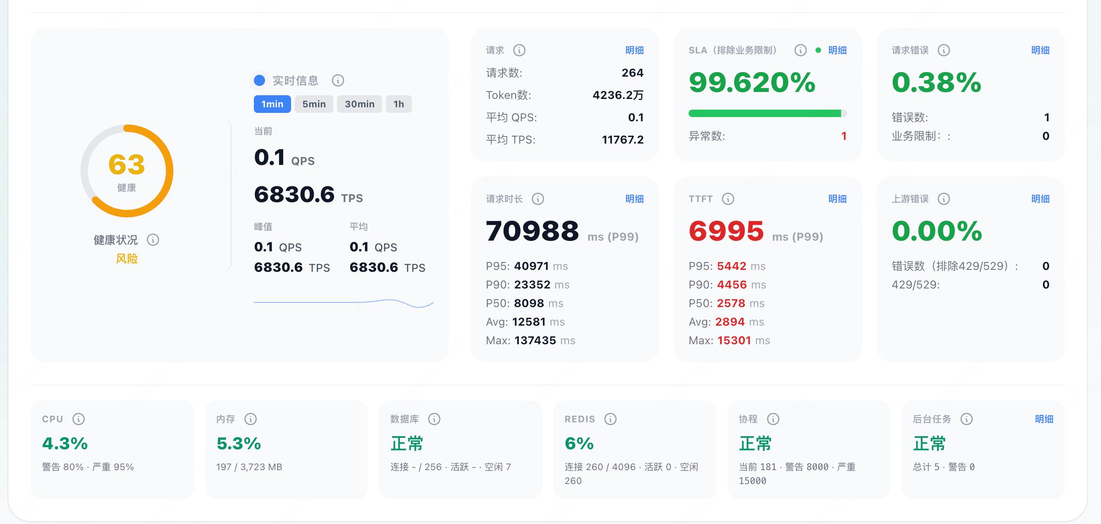Select the 1min time range
The image size is (1101, 524).
(272, 104)
